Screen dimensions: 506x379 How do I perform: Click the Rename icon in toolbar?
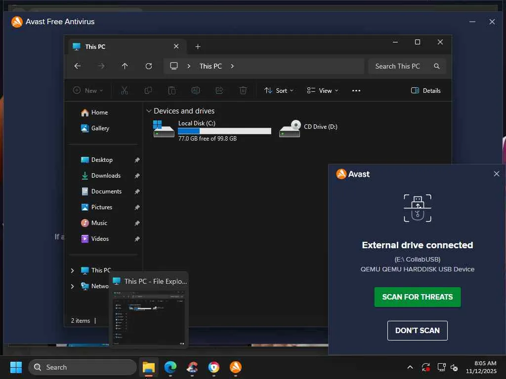[196, 91]
